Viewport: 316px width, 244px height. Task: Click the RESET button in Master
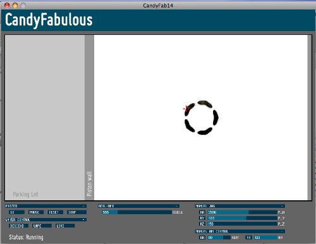coord(56,212)
